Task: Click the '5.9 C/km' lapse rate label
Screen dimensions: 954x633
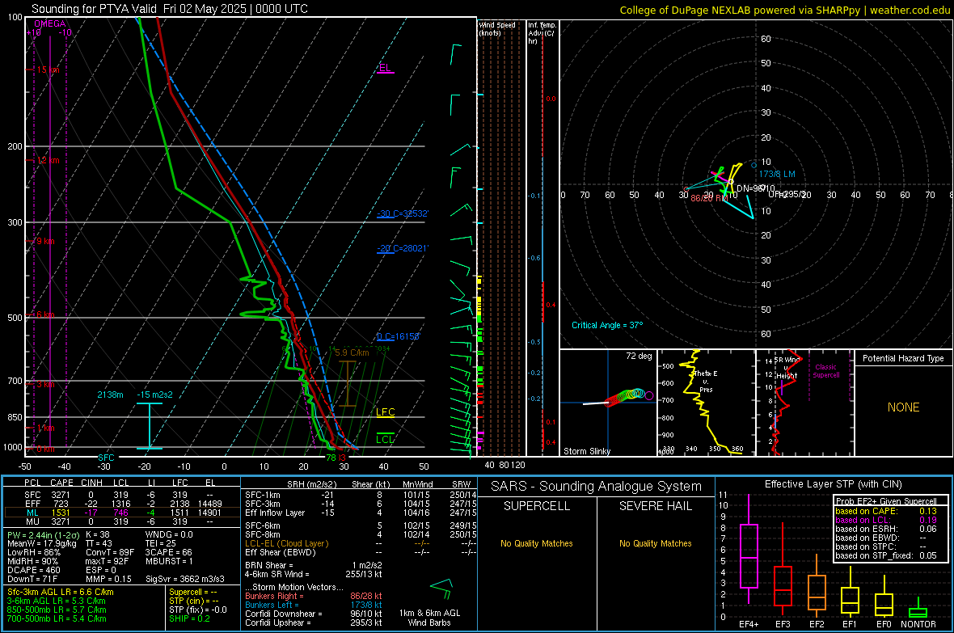Action: 352,352
